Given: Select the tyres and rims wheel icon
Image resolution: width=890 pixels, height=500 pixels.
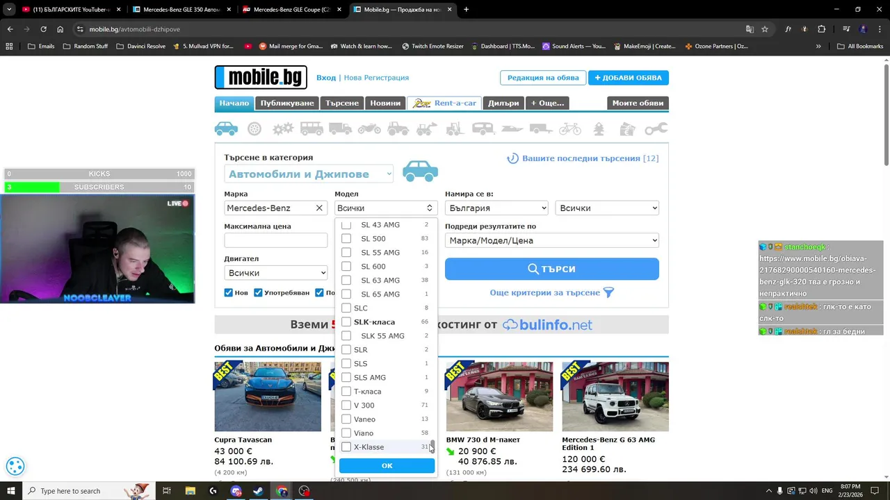Looking at the screenshot, I should coord(254,128).
